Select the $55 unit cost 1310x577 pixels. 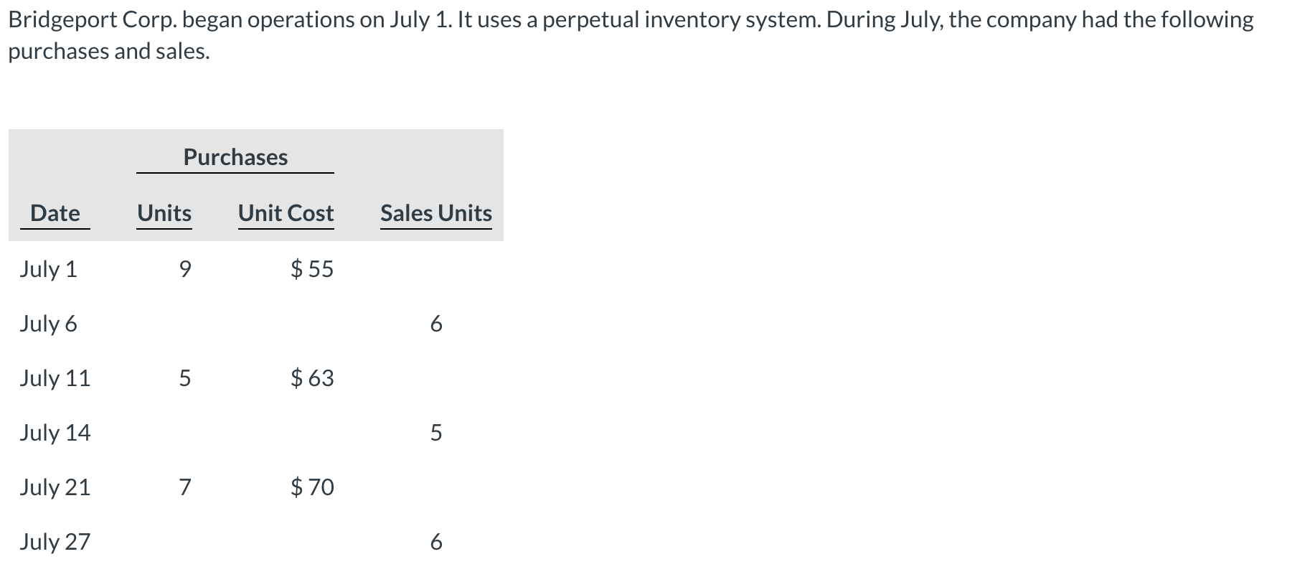[x=312, y=269]
